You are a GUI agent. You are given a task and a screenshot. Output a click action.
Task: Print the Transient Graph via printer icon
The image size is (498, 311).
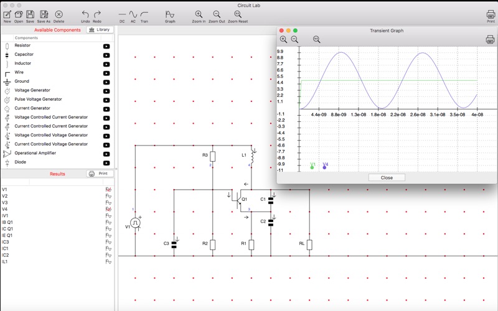tap(490, 40)
